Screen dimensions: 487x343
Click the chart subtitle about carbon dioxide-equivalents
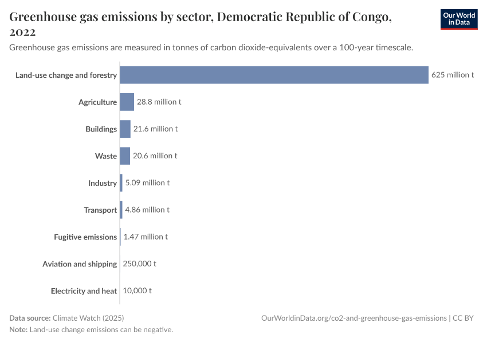[211, 47]
